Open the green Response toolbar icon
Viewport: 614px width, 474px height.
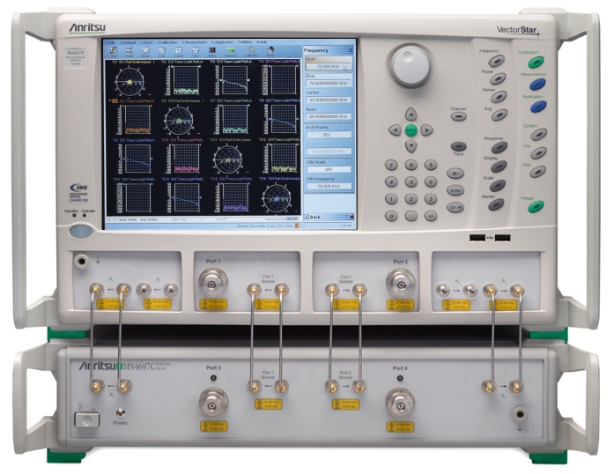coord(231,51)
